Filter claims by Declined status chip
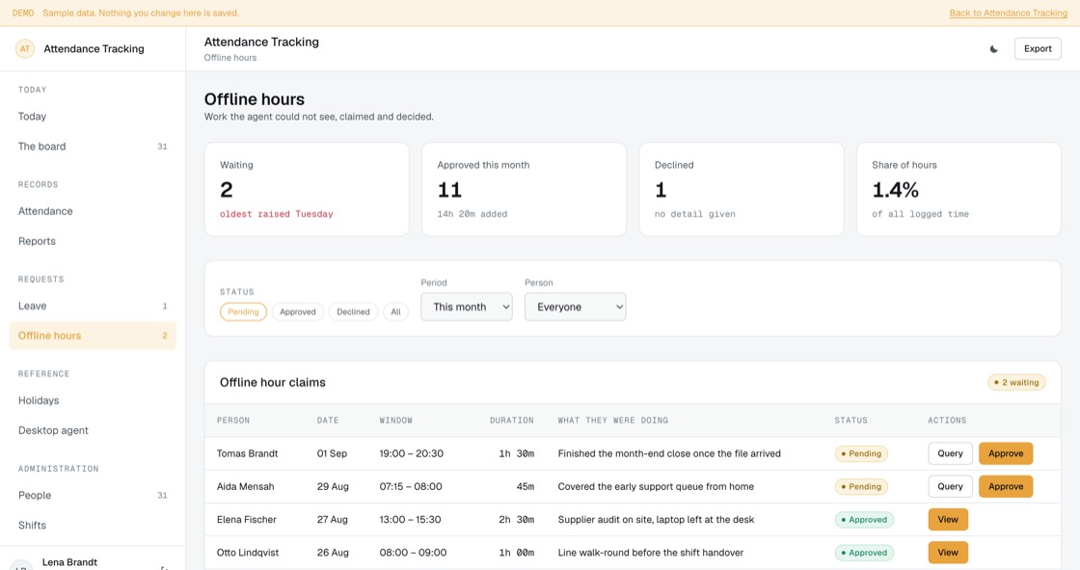This screenshot has height=570, width=1080. pos(353,312)
